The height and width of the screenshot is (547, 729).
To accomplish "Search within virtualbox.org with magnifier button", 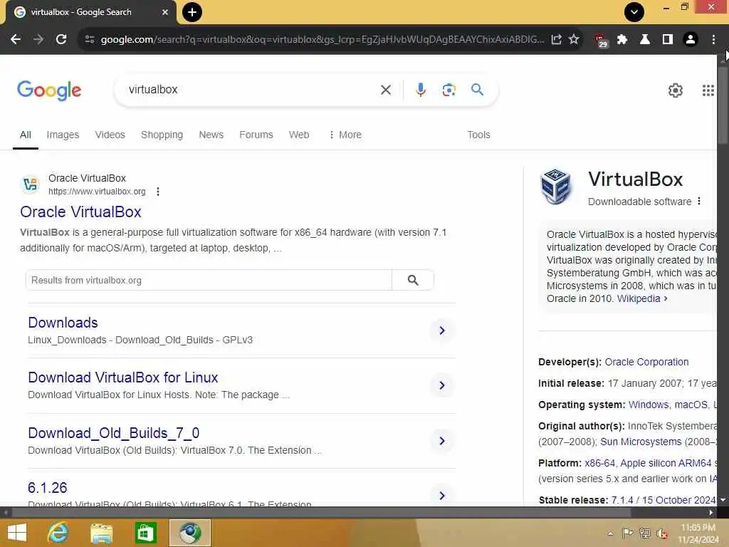I will [x=413, y=281].
